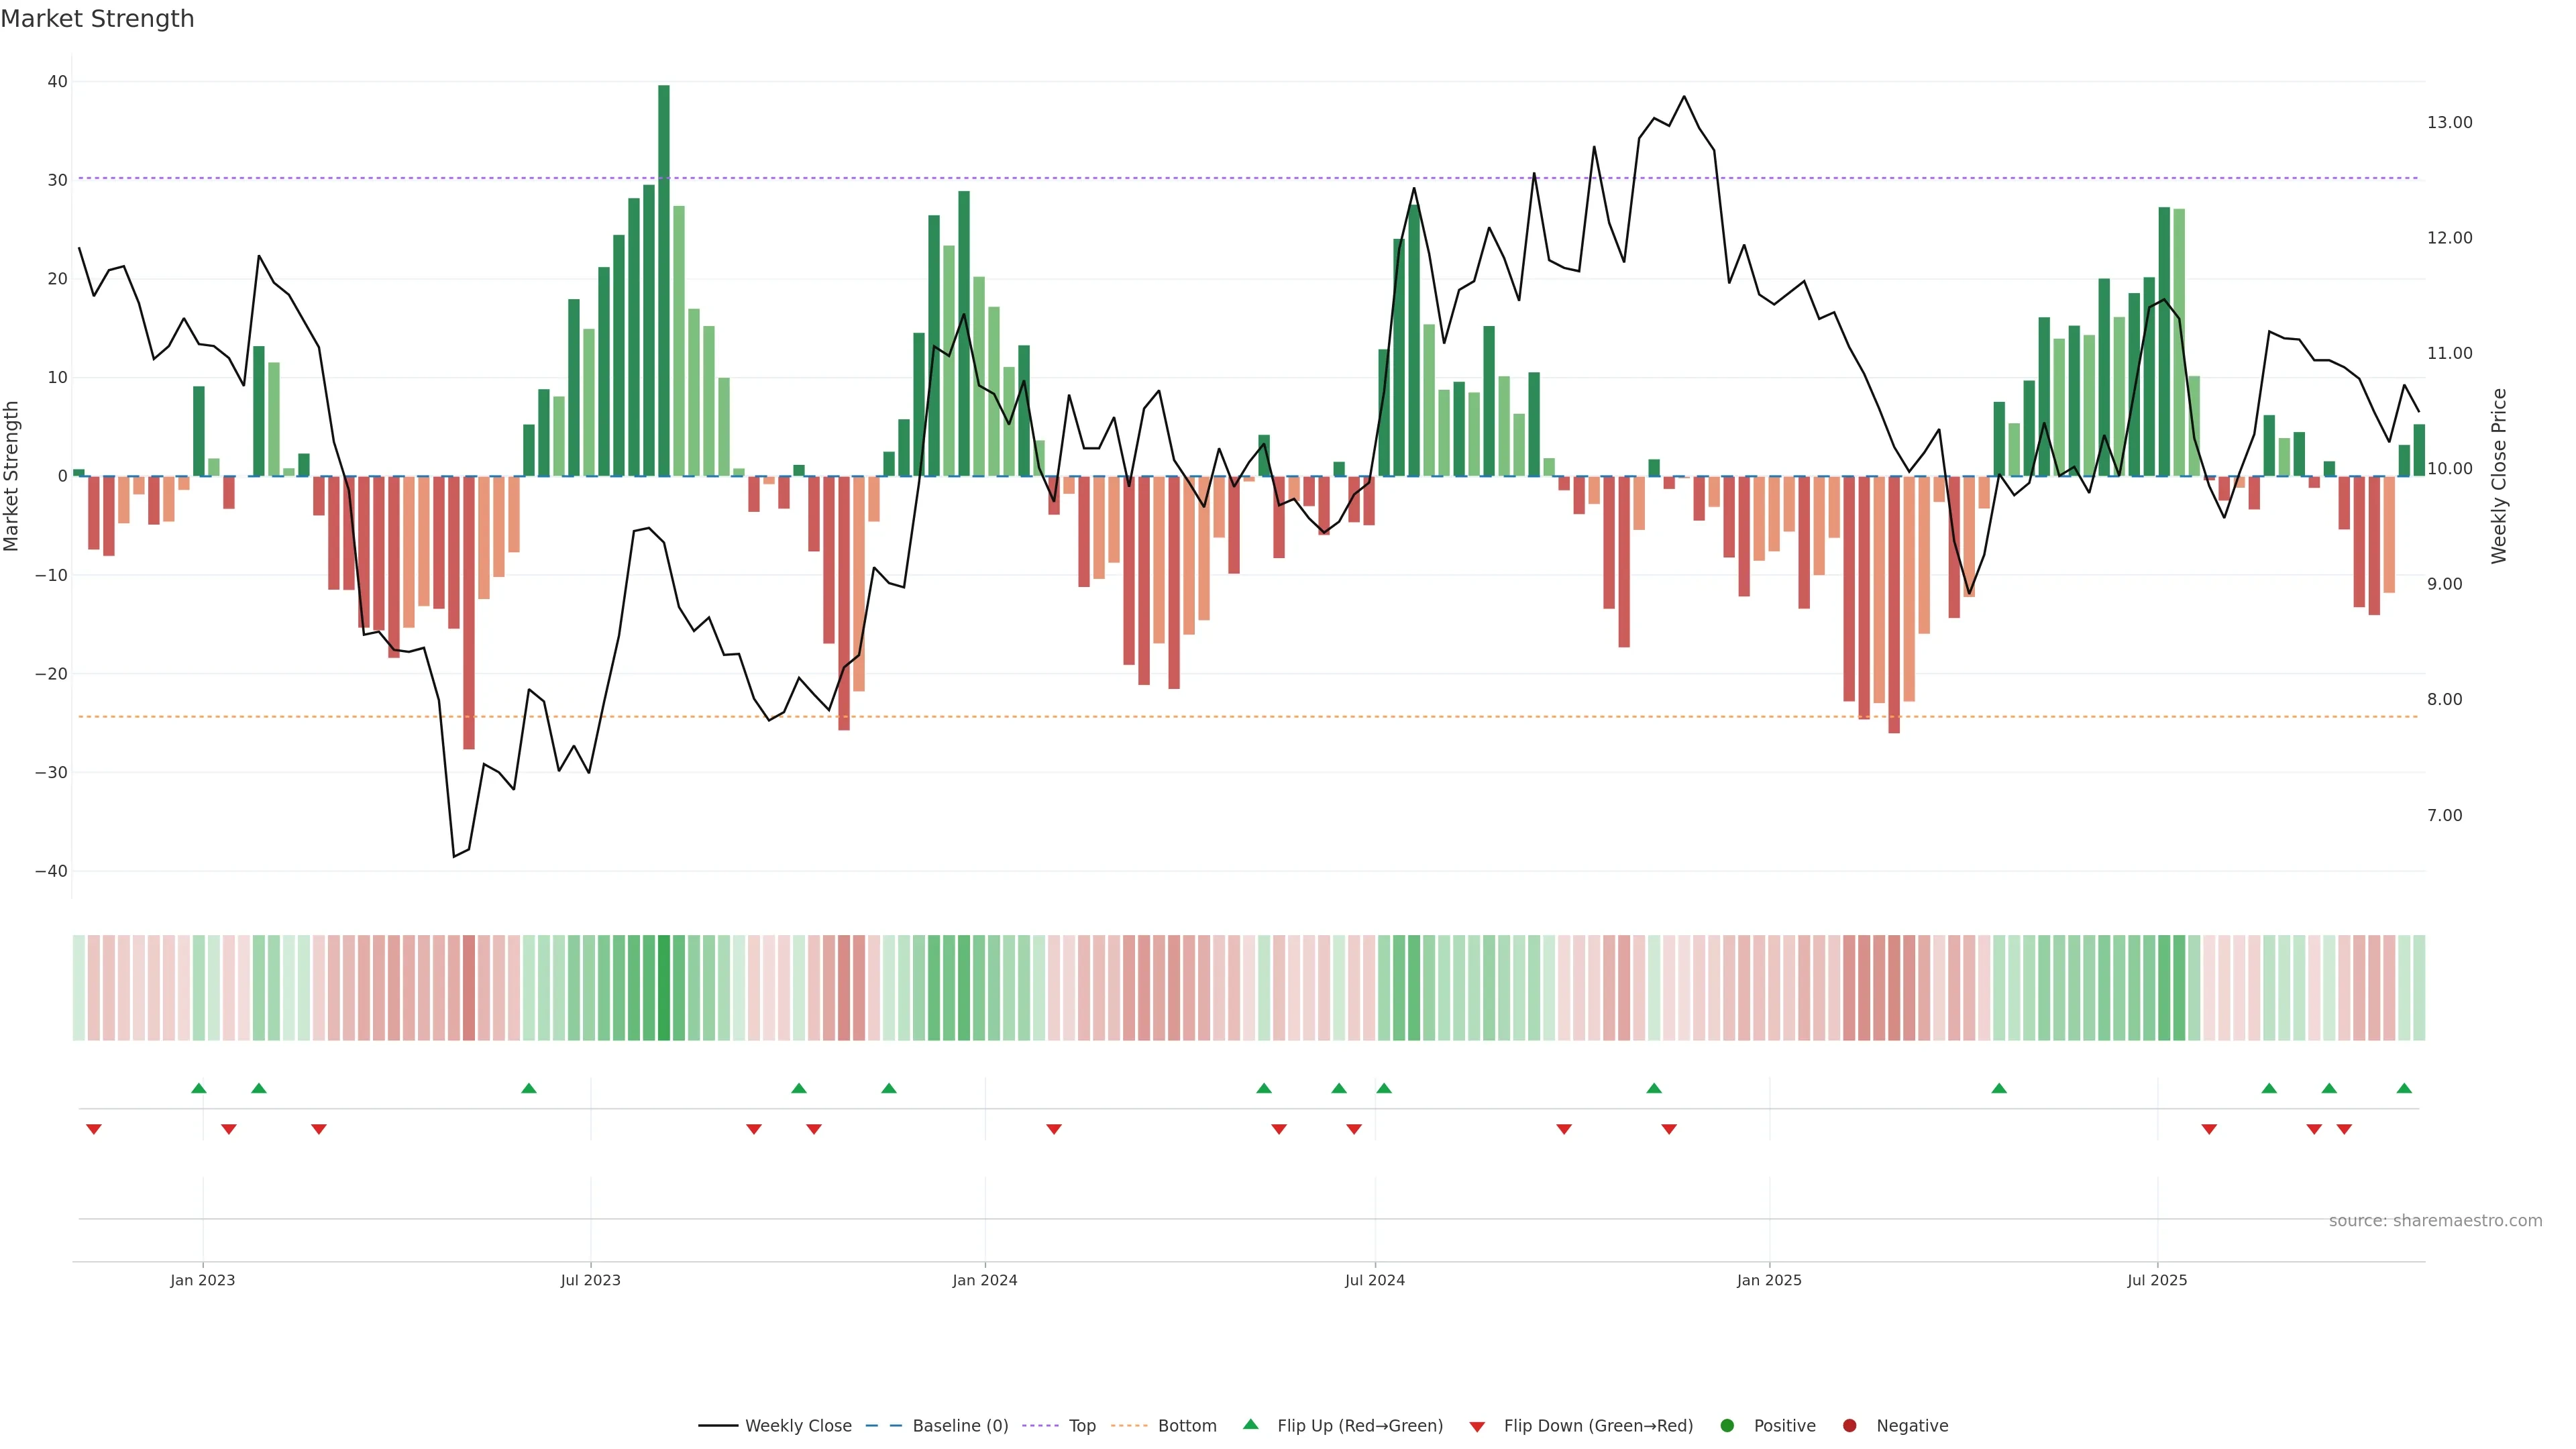Click the Jan 2025 x-axis label
The image size is (2576, 1449).
tap(1769, 1280)
